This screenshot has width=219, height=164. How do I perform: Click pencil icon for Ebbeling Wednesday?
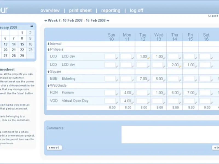coord(164,80)
